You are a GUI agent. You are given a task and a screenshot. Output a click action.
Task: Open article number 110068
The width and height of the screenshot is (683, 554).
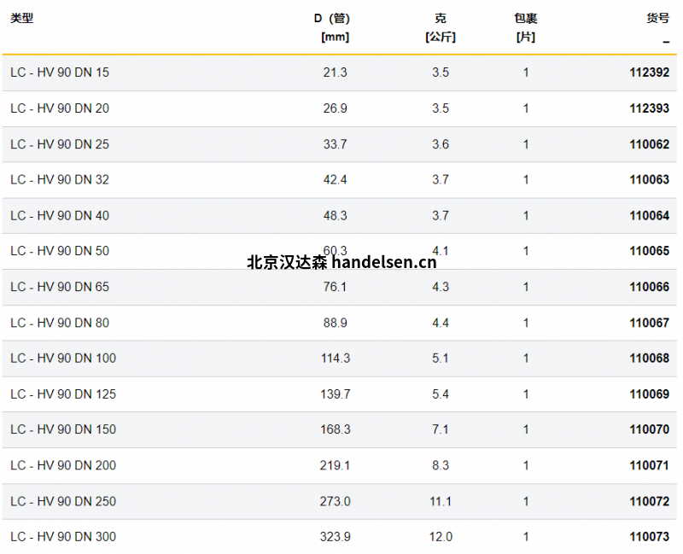[649, 359]
